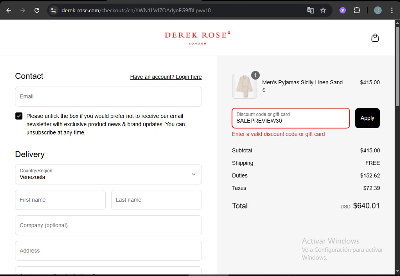400x276 pixels.
Task: Click the Delivery section heading
Action: [30, 154]
